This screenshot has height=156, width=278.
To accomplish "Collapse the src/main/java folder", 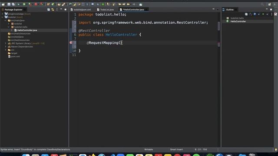I will (5, 20).
